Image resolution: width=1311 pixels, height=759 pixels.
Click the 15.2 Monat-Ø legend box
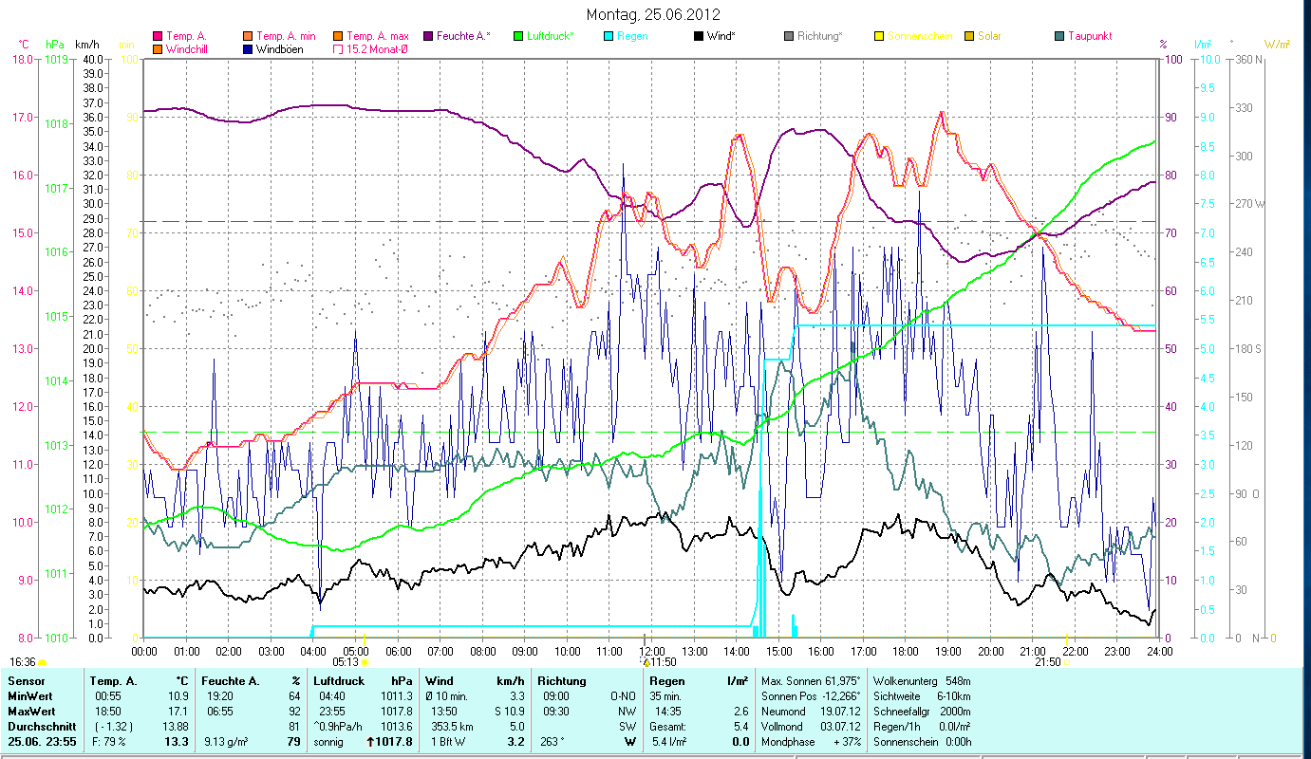339,48
